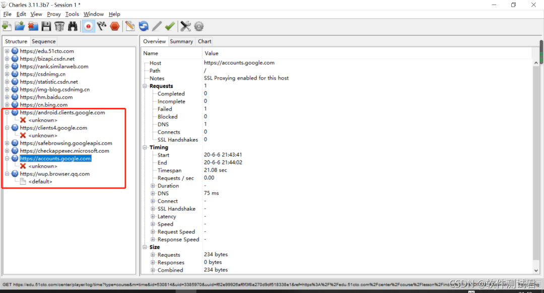This screenshot has height=293, width=544.
Task: Expand the https://hm.baidu.com host node
Action: point(7,97)
